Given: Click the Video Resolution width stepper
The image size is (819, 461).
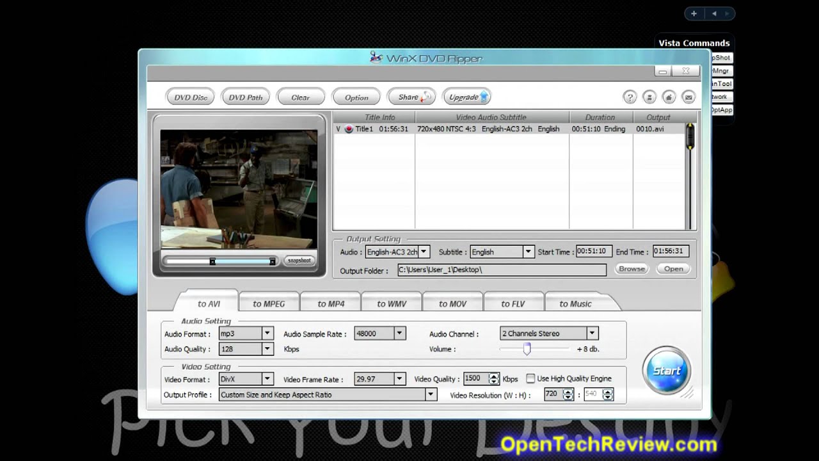Looking at the screenshot, I should pyautogui.click(x=568, y=394).
